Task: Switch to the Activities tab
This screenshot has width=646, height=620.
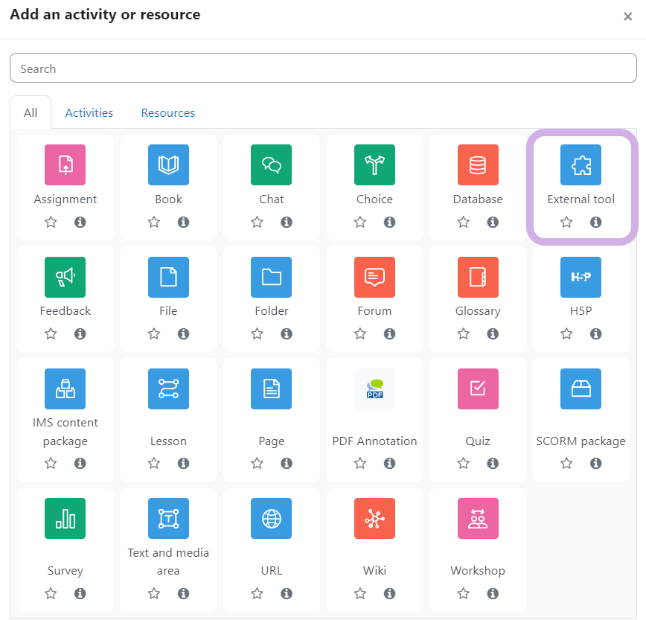Action: point(89,113)
